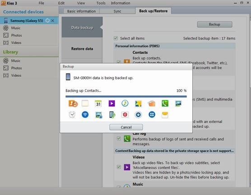Select the Restore data section
Screen dimensions: 251x195
[x=82, y=49]
